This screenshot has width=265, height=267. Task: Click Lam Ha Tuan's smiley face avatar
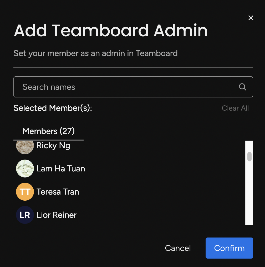point(25,169)
